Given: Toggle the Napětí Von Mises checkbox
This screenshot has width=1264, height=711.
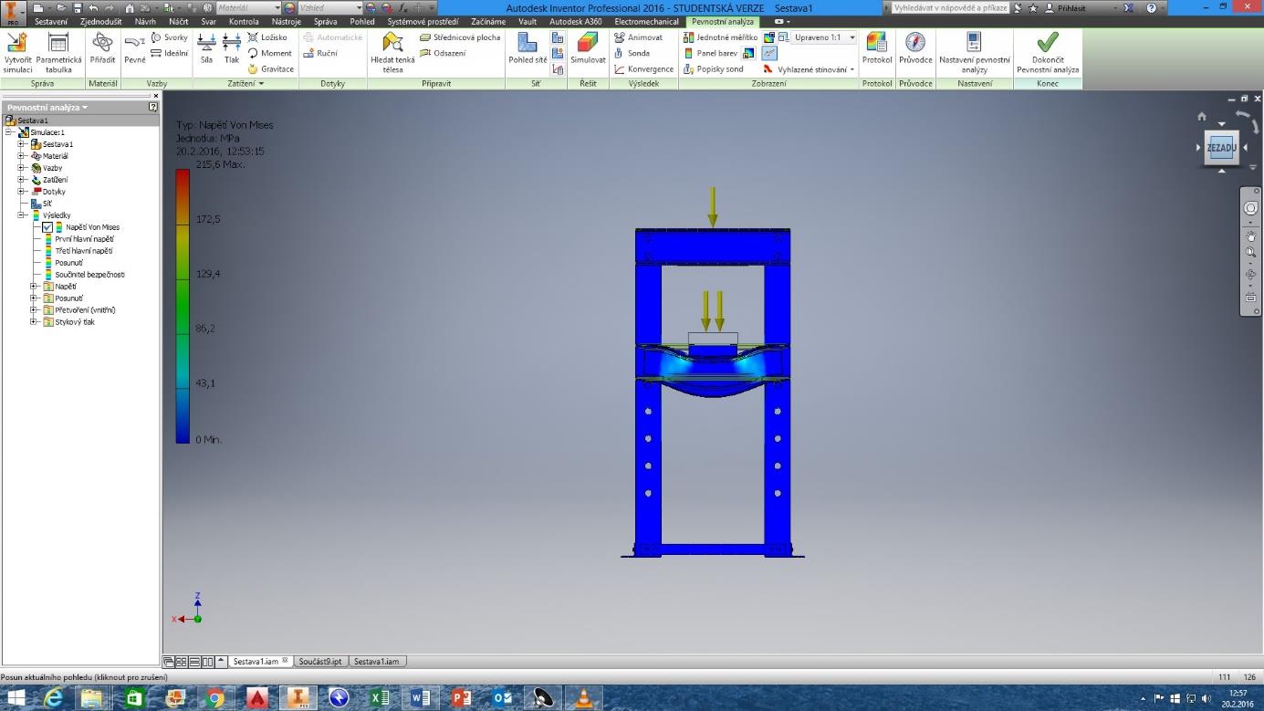Looking at the screenshot, I should click(x=47, y=227).
